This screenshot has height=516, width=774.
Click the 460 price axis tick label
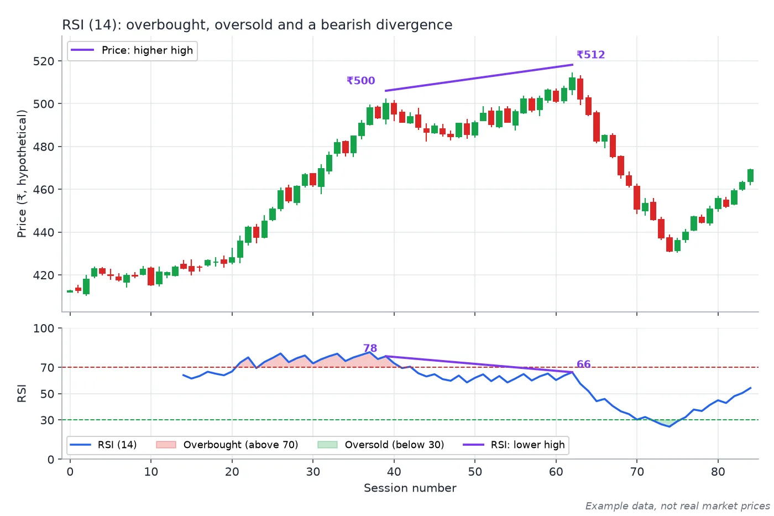[44, 190]
